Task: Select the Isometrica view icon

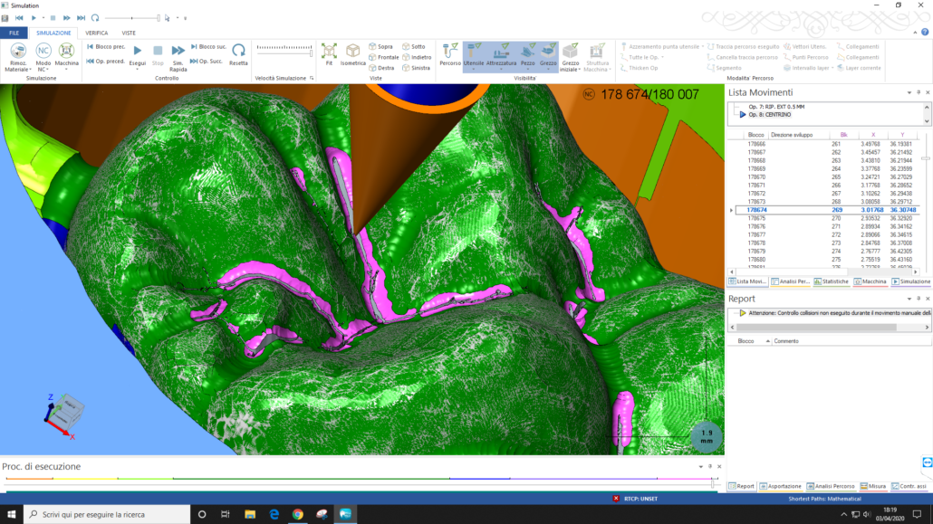Action: click(x=353, y=51)
